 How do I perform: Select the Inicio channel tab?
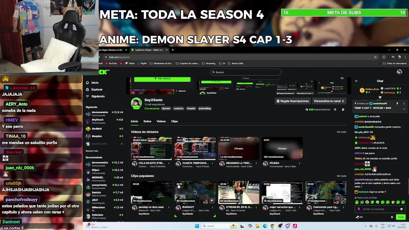[134, 121]
